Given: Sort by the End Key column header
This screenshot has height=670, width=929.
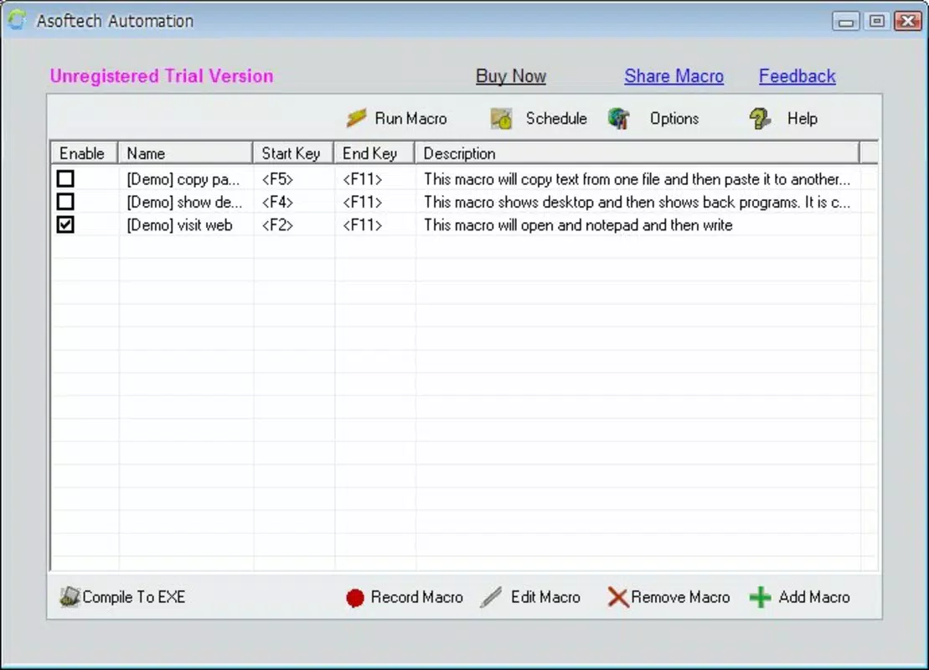Looking at the screenshot, I should pos(374,153).
